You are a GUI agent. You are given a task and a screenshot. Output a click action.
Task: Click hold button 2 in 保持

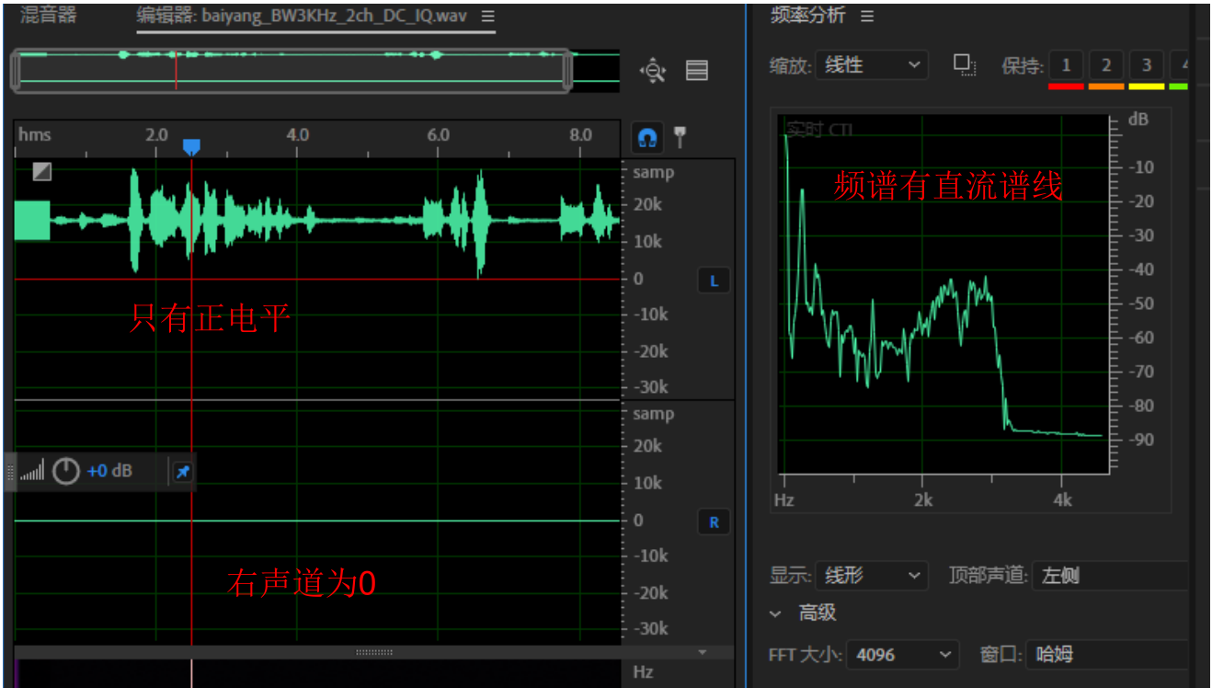pyautogui.click(x=1106, y=65)
